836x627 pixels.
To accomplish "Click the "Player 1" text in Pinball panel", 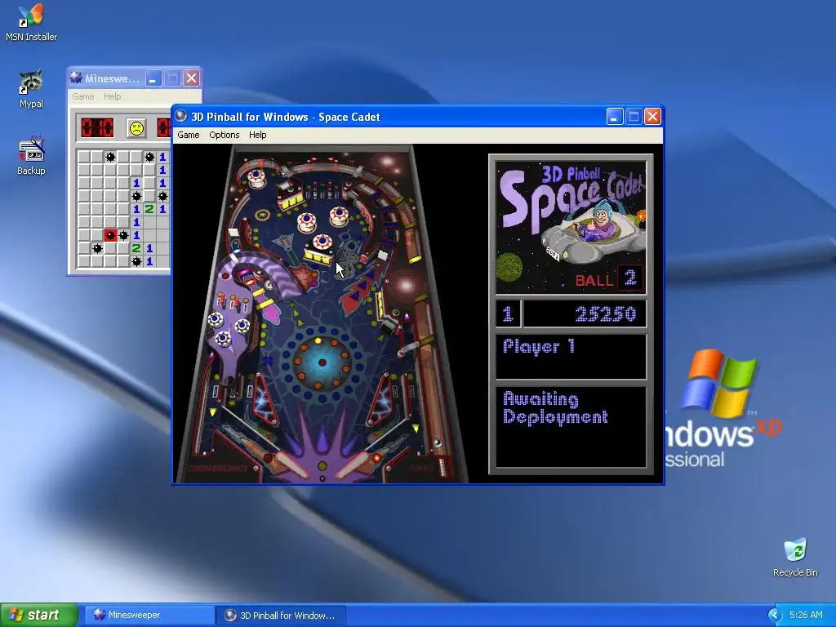I will 539,346.
